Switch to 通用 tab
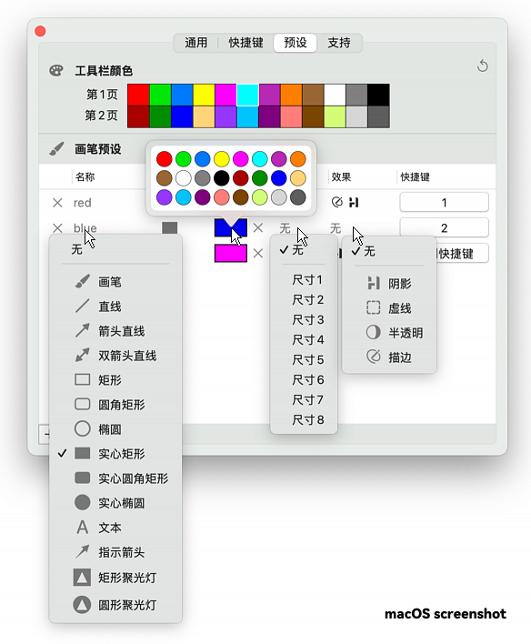Viewport: 531px width, 644px height. [195, 43]
